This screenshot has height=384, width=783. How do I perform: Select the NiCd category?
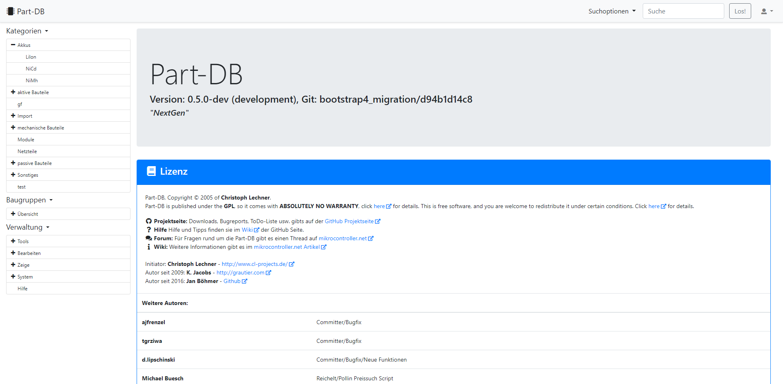pos(68,68)
